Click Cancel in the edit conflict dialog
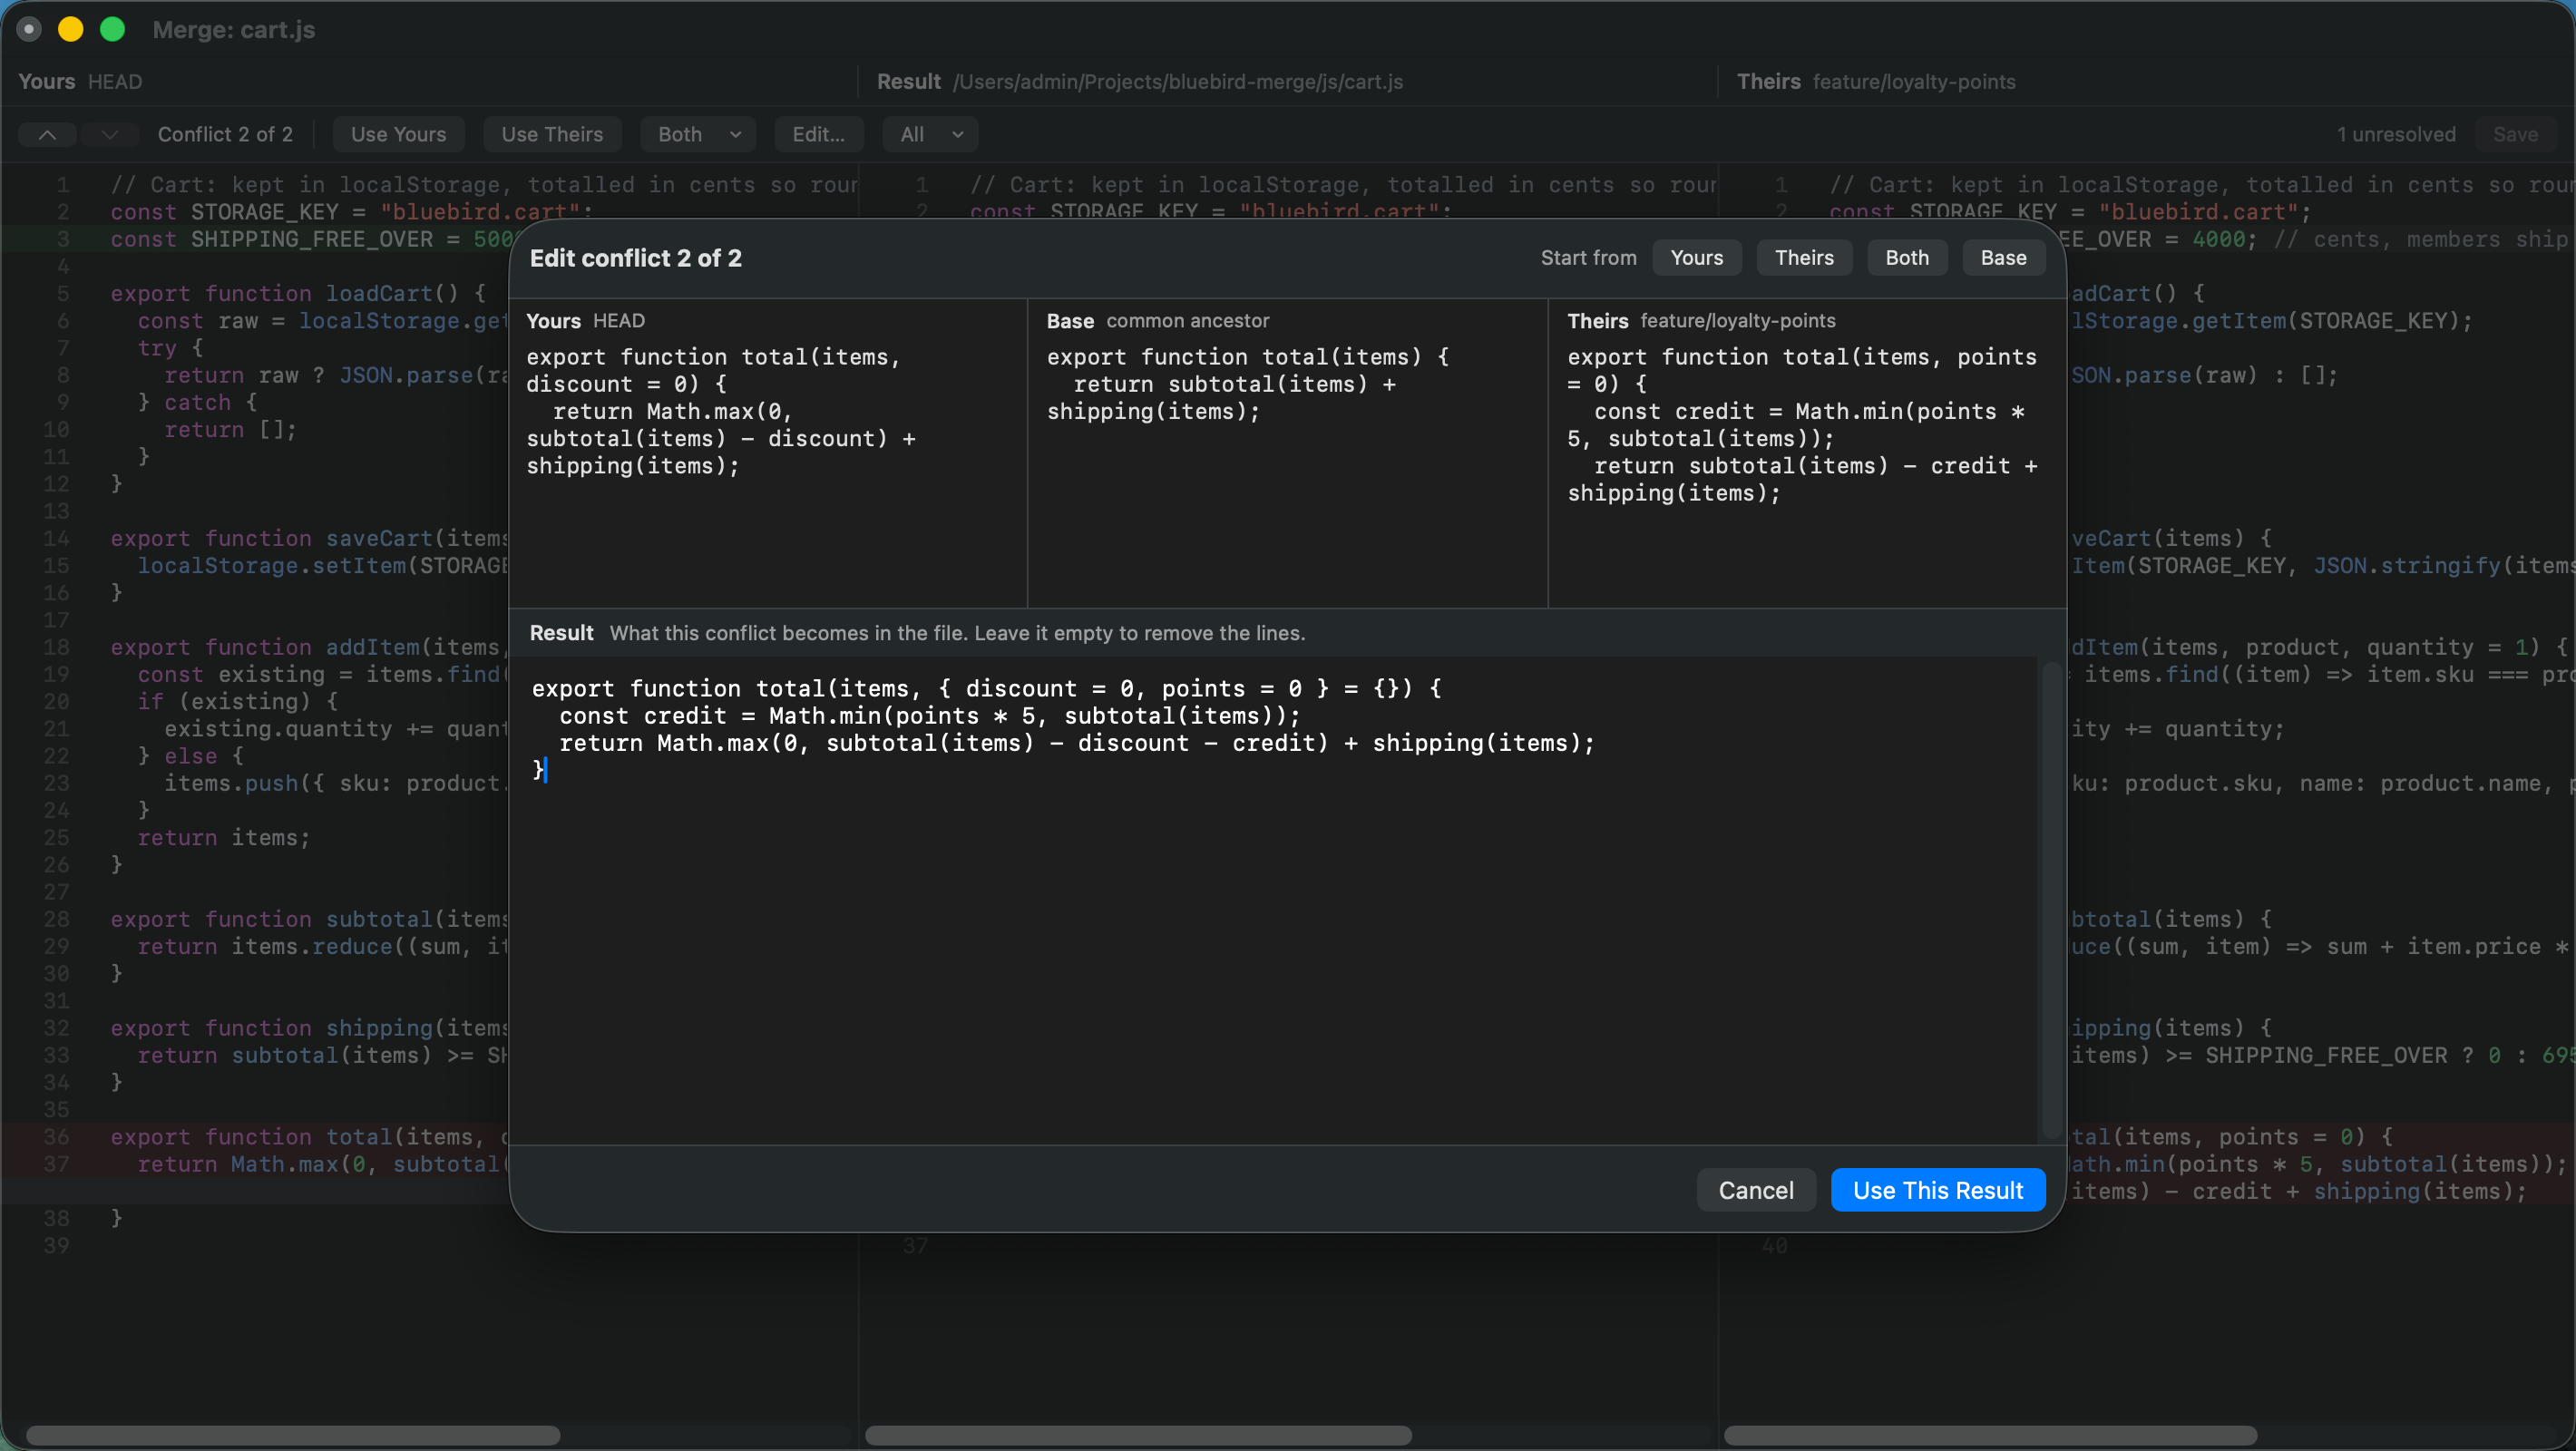 pyautogui.click(x=1756, y=1190)
